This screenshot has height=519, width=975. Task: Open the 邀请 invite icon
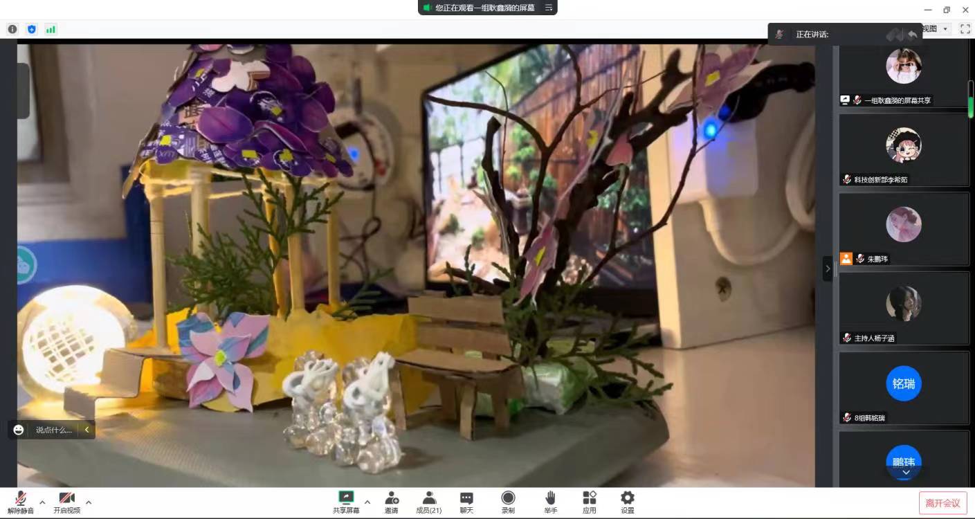[x=392, y=502]
